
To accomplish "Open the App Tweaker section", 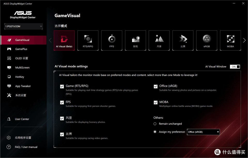I will 24,86.
